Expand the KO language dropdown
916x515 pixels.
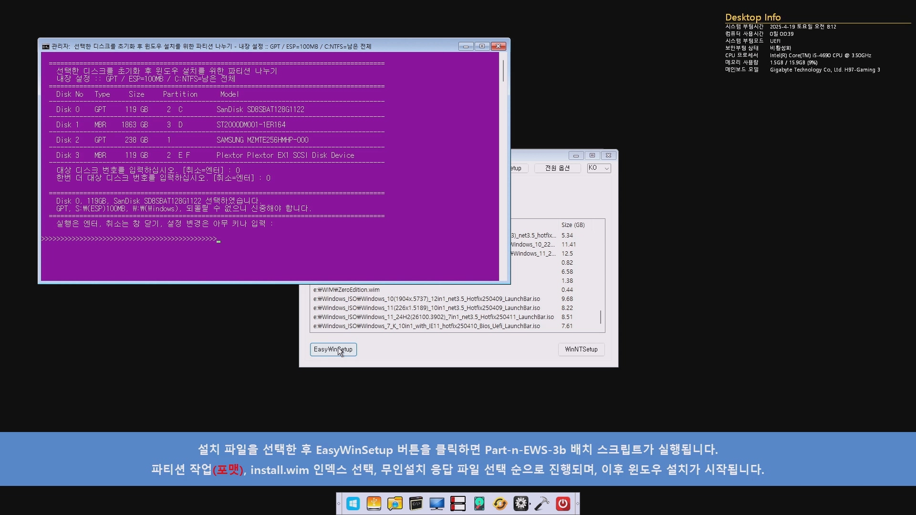coord(599,168)
